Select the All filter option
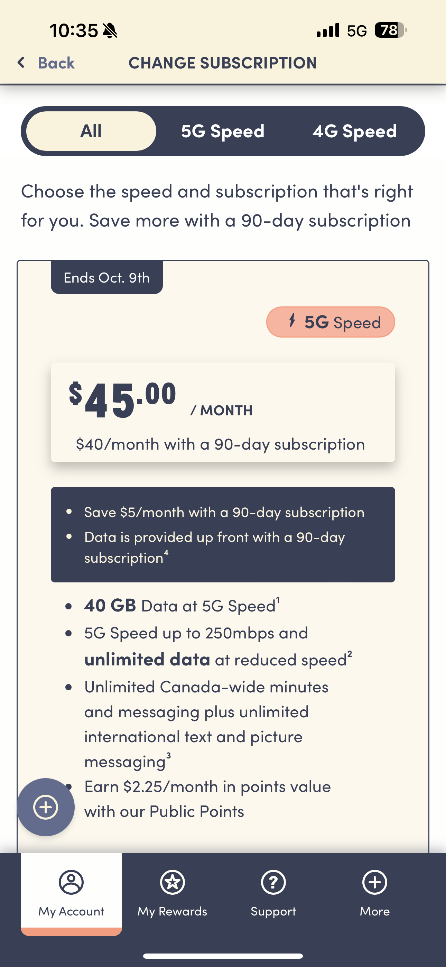This screenshot has height=967, width=446. pyautogui.click(x=90, y=131)
